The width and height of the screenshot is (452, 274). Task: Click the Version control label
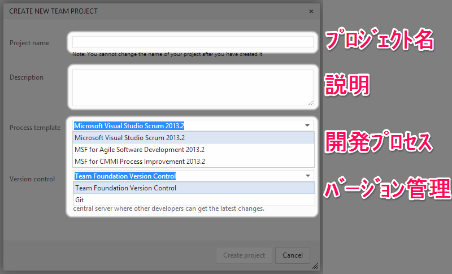click(x=32, y=179)
